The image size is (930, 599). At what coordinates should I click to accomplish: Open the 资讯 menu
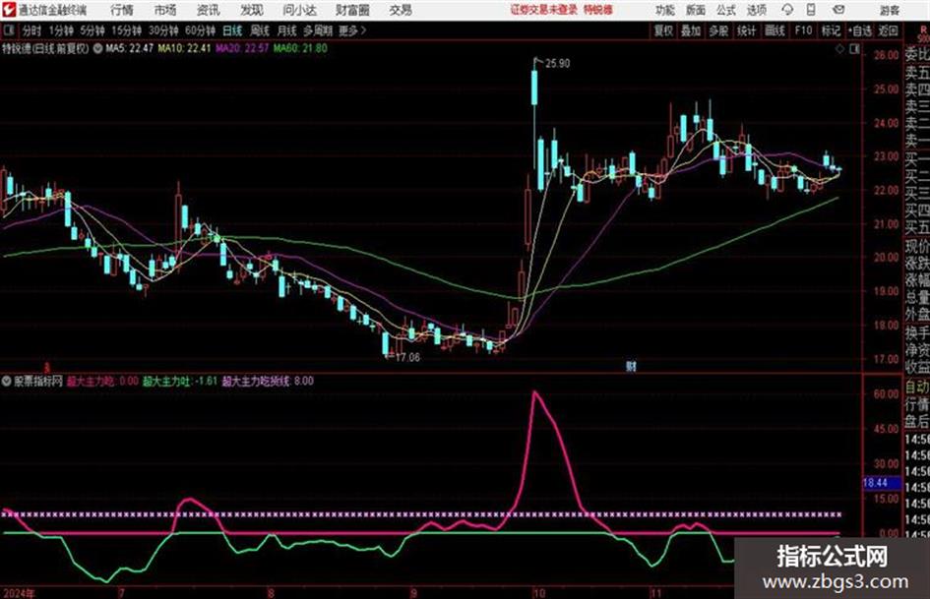tap(208, 10)
